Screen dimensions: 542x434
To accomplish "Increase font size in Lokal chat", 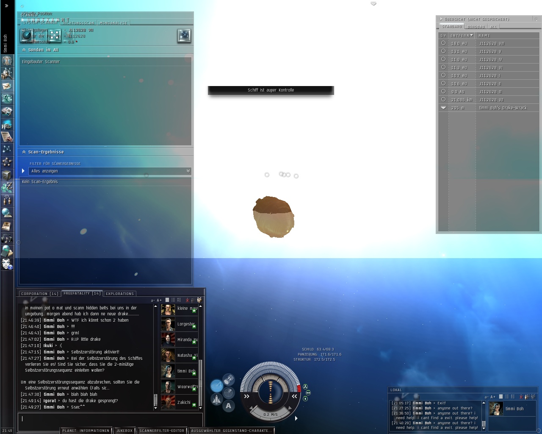I will [493, 397].
